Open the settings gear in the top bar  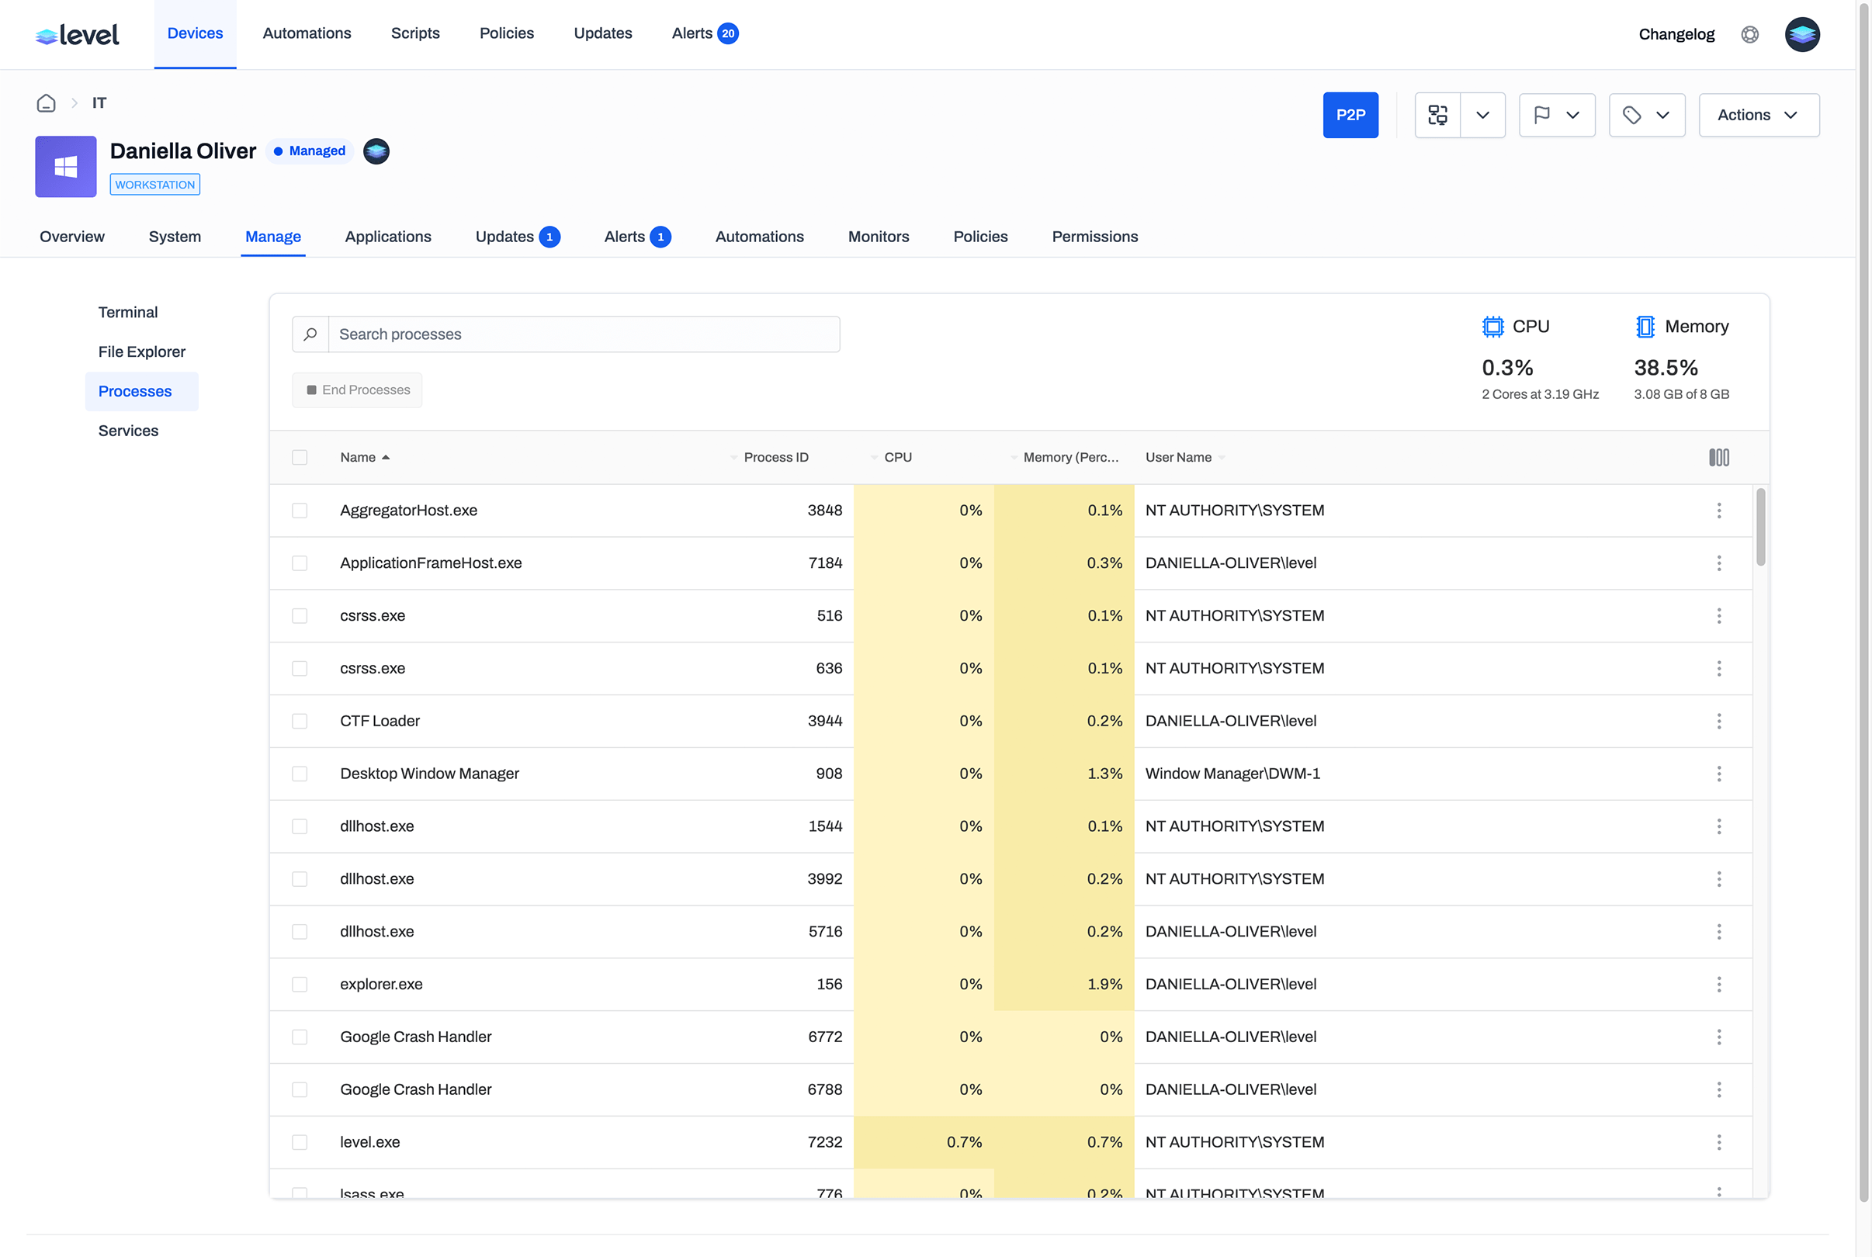tap(1750, 33)
